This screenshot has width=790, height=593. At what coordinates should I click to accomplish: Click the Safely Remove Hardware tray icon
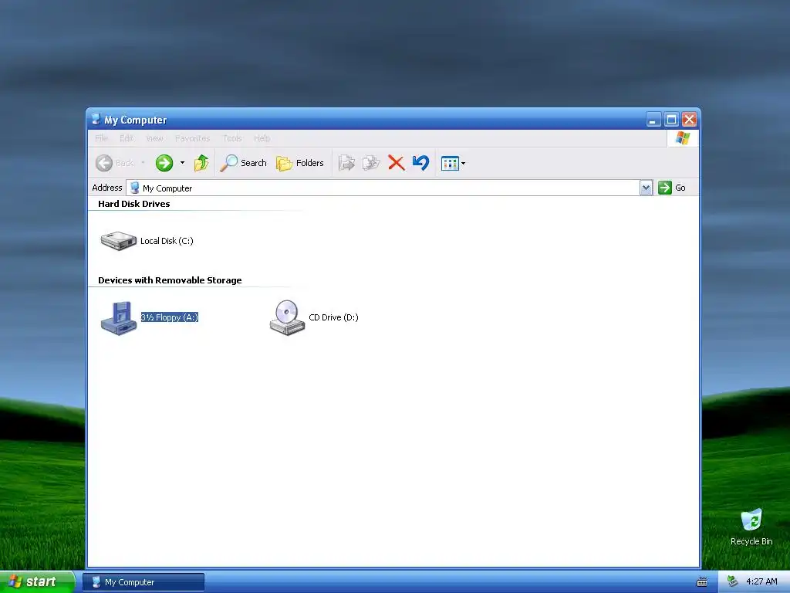[733, 582]
